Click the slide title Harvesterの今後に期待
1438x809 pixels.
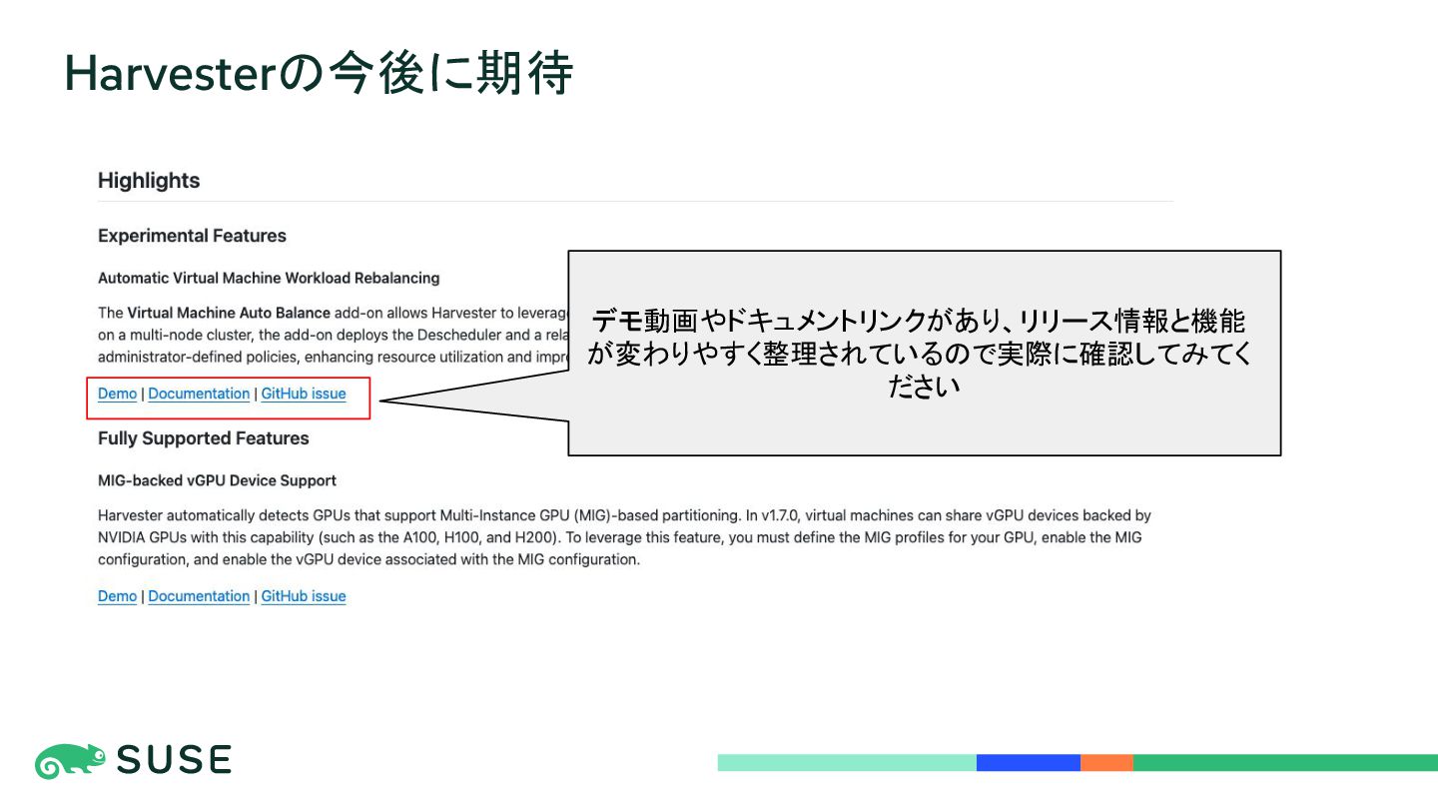[x=319, y=73]
